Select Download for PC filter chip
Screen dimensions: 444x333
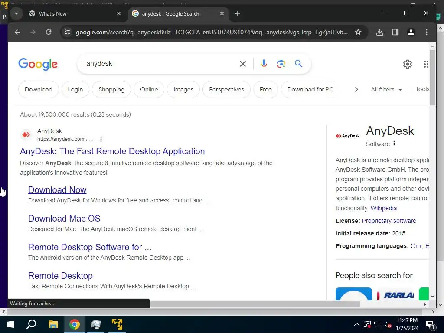click(310, 89)
